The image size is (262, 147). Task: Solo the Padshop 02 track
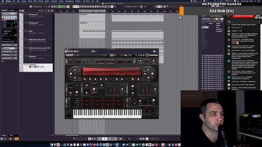pos(27,65)
